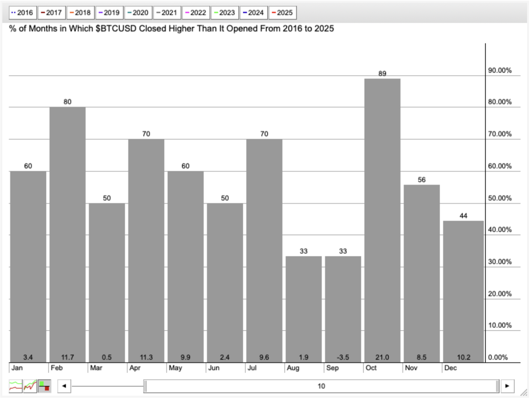Click the Oct bar showing 89
This screenshot has height=401, width=532.
(382, 220)
